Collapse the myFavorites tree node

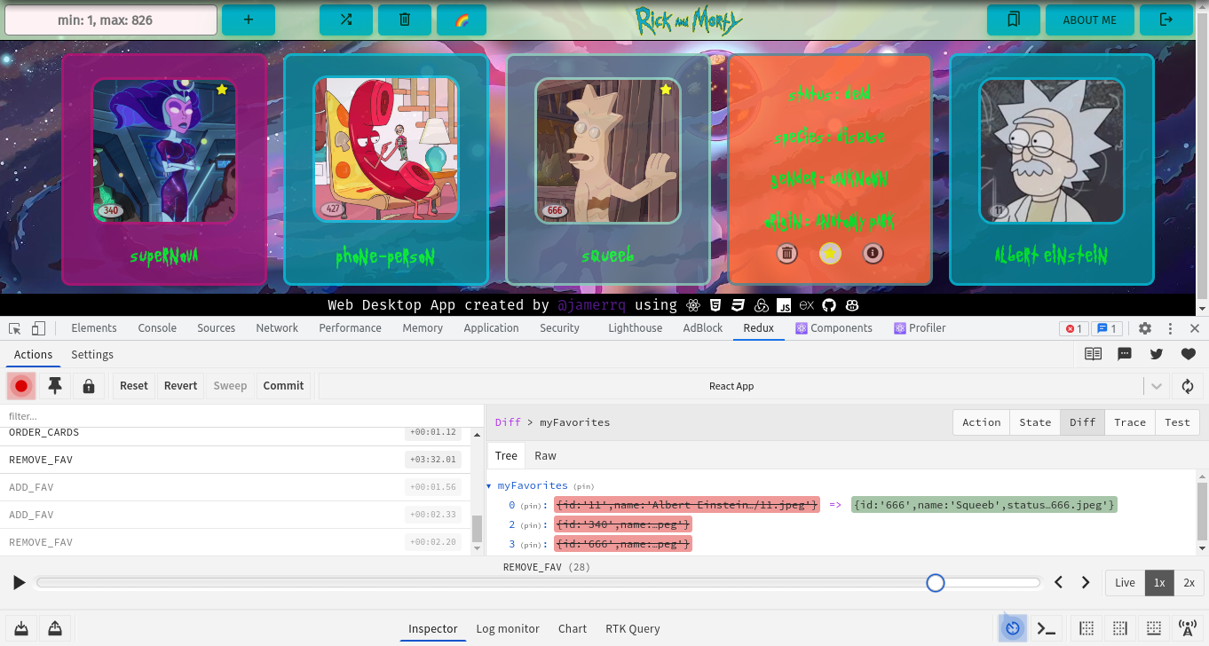(488, 486)
